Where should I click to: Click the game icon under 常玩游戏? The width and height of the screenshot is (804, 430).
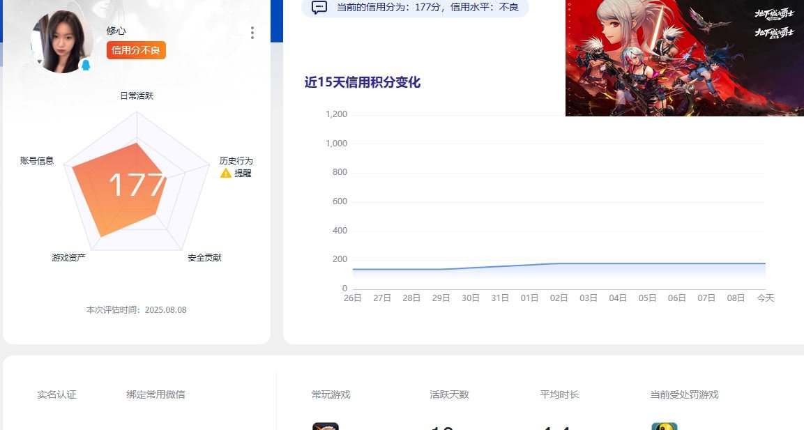[326, 427]
